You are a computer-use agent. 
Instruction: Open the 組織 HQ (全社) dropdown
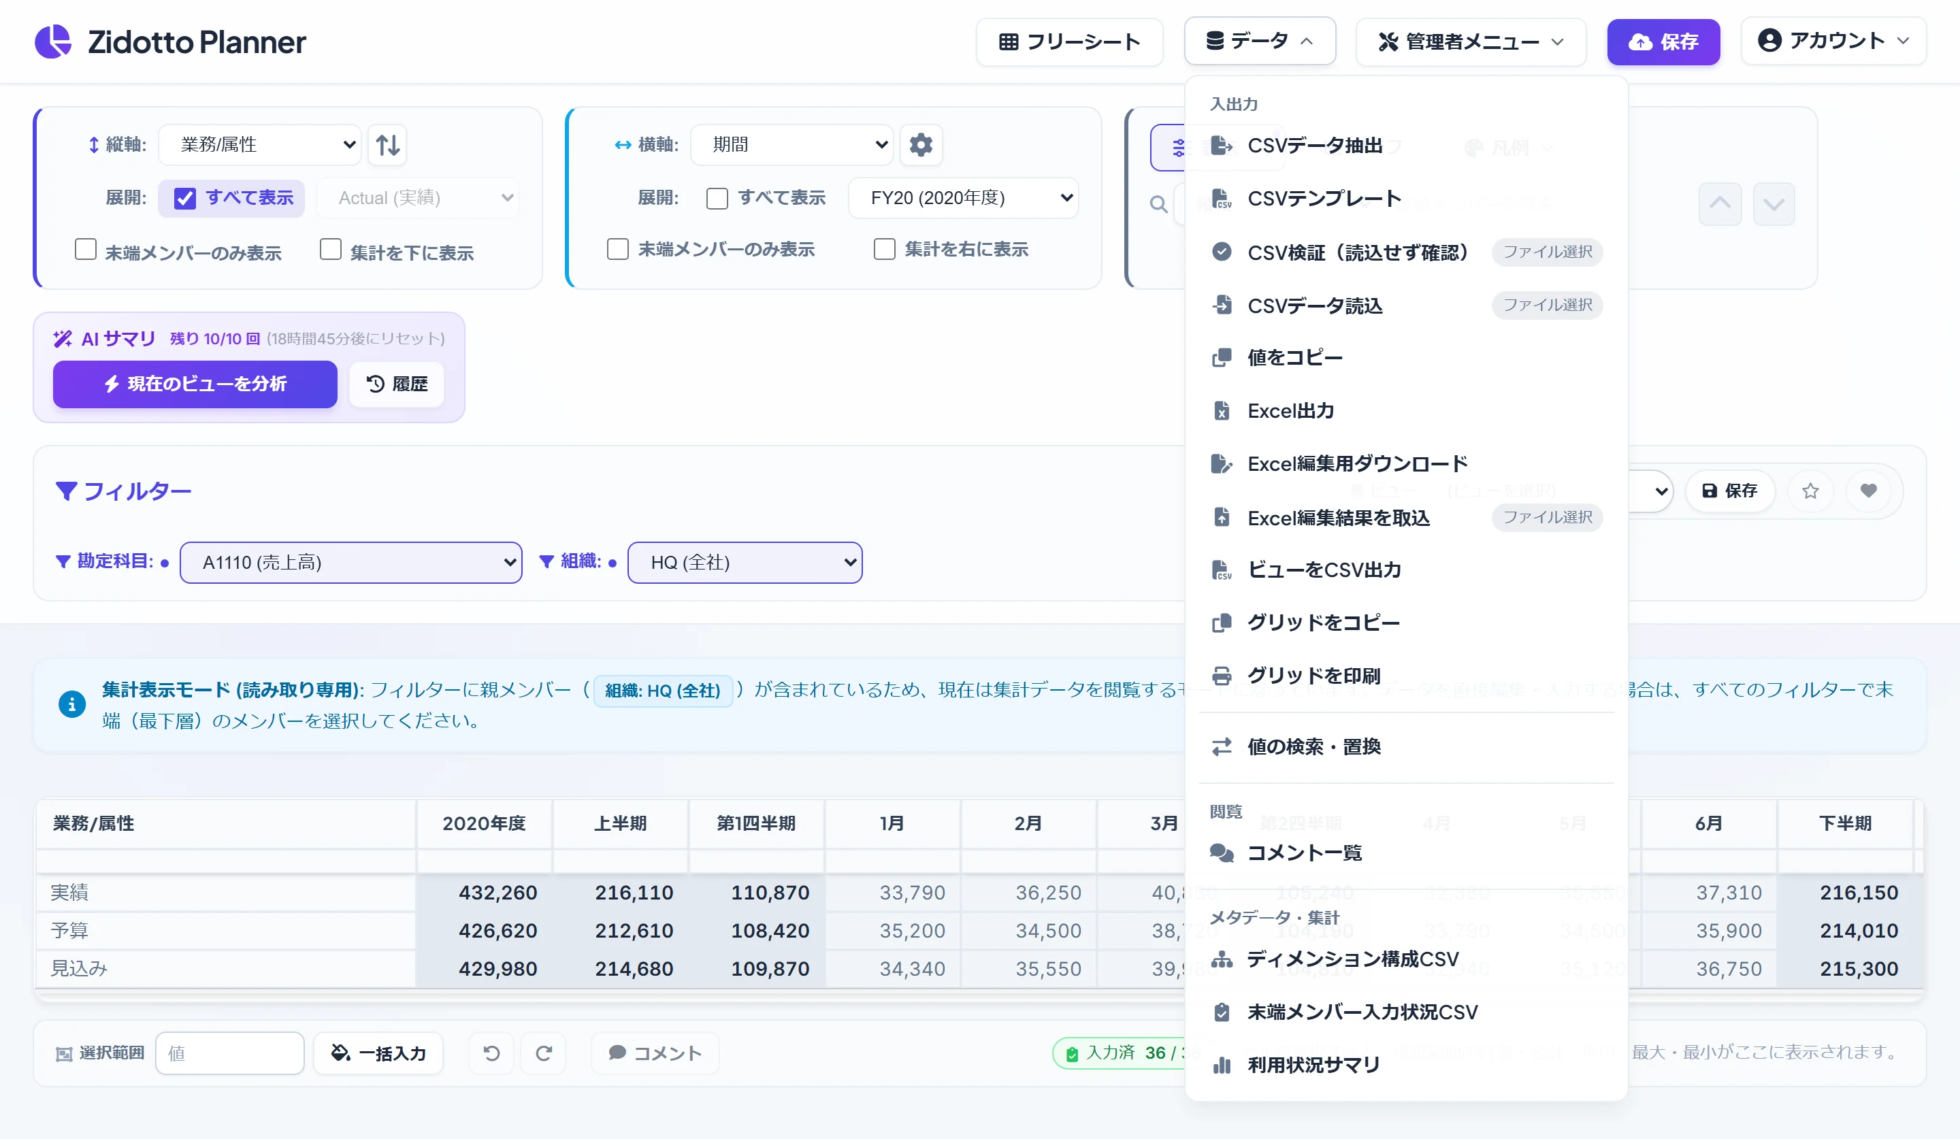pyautogui.click(x=745, y=562)
